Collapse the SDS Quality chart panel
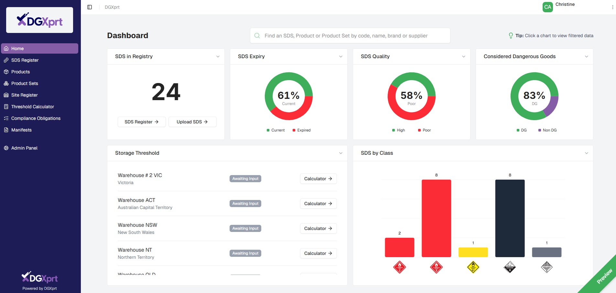Image resolution: width=616 pixels, height=293 pixels. tap(464, 57)
